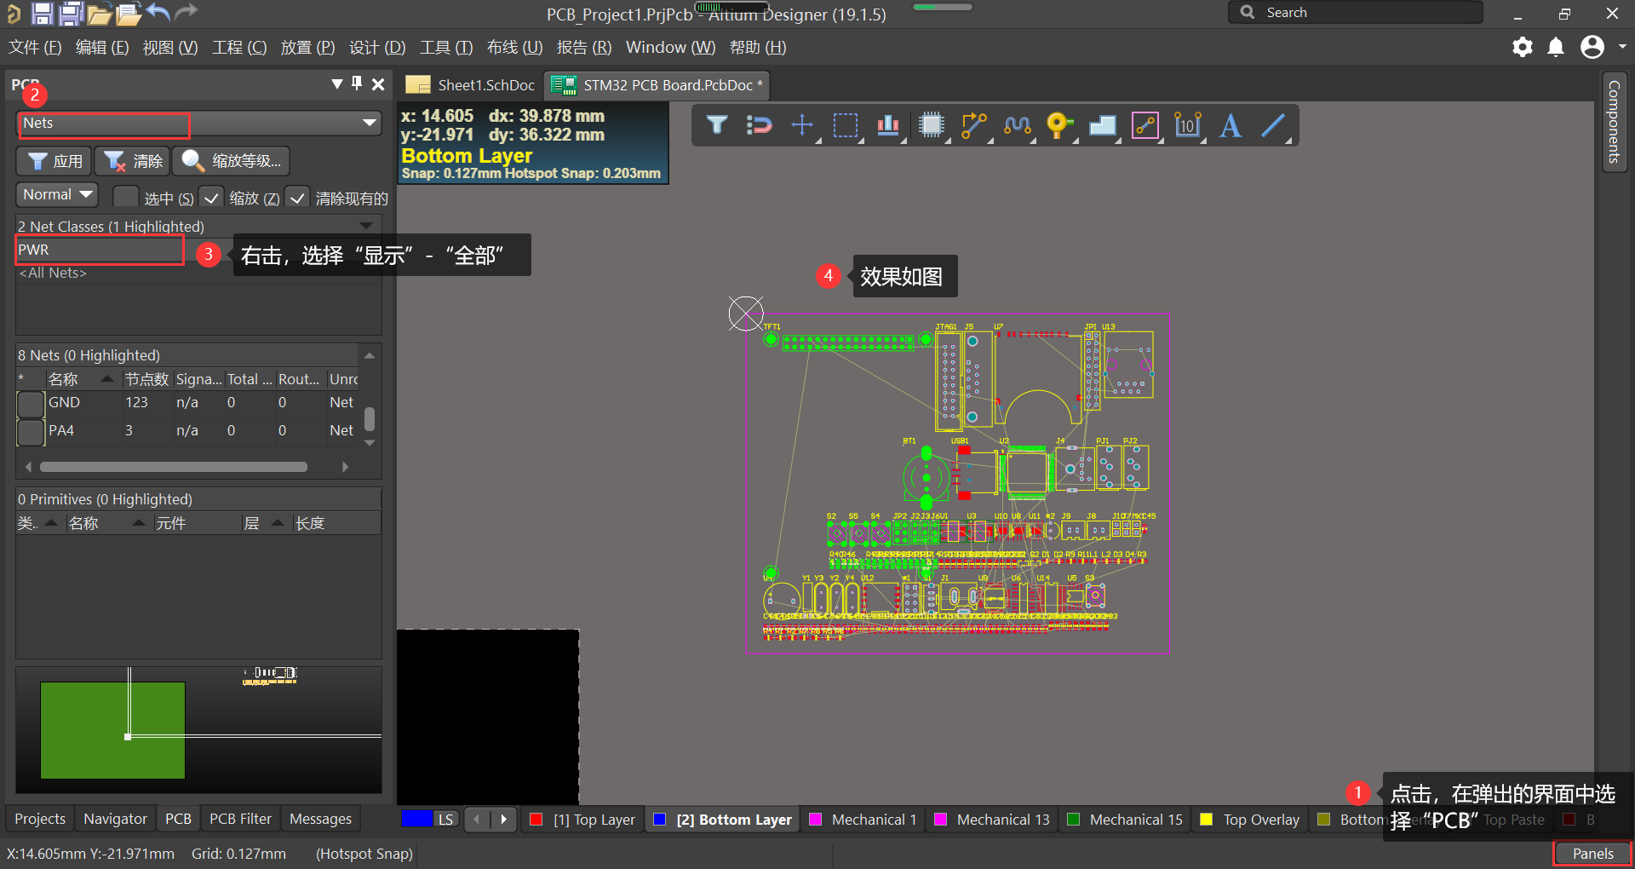Sort primitives by 层 column header
The image size is (1635, 869).
click(263, 523)
